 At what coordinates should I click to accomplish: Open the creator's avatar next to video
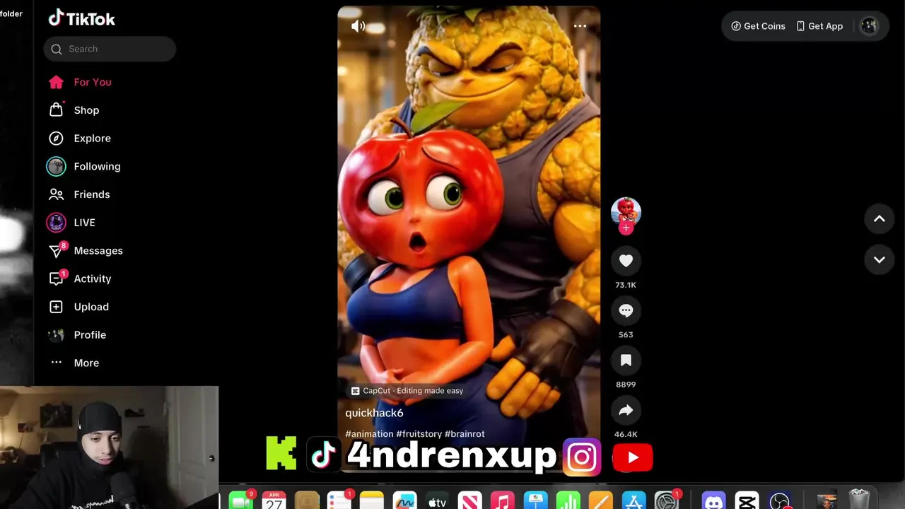coord(626,211)
